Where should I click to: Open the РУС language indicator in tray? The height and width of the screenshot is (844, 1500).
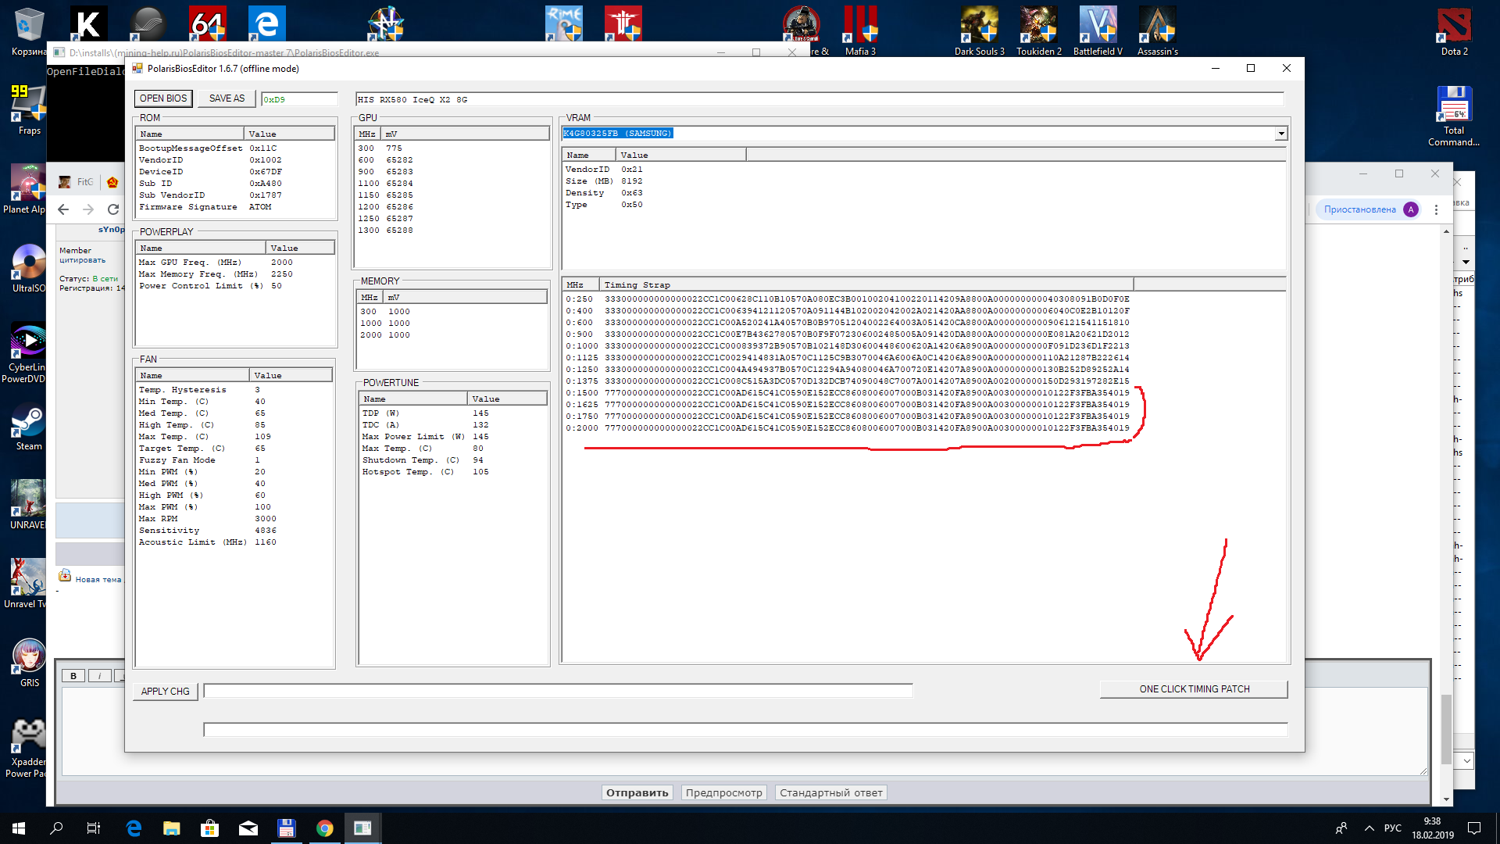click(1392, 828)
